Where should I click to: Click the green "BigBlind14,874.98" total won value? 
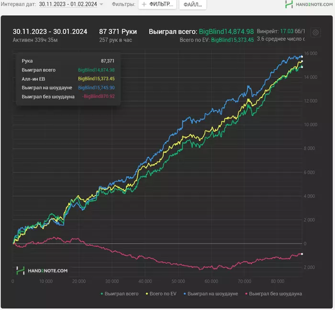(226, 32)
